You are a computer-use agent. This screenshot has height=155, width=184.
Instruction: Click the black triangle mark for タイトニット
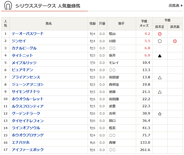(x=160, y=56)
